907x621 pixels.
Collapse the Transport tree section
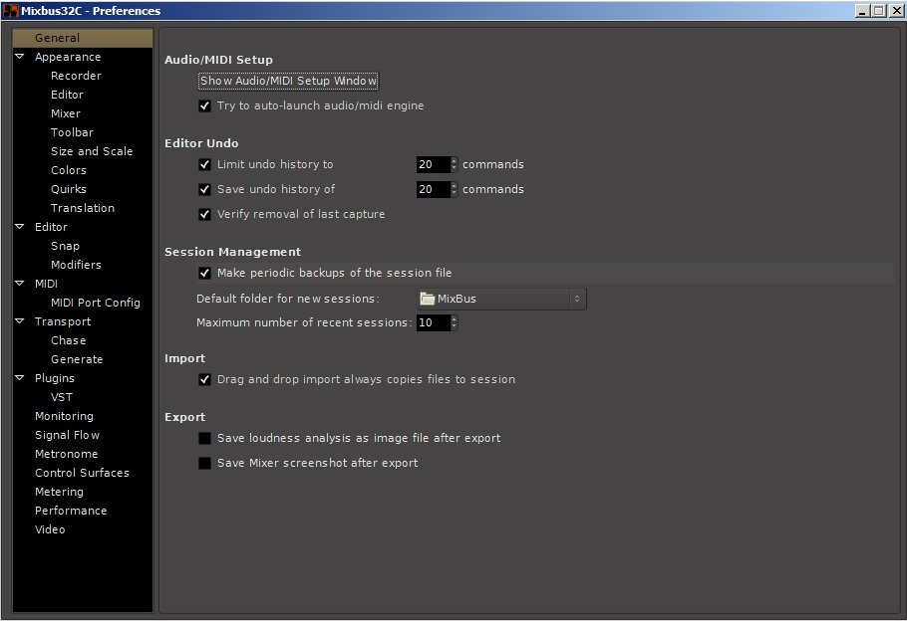(20, 320)
